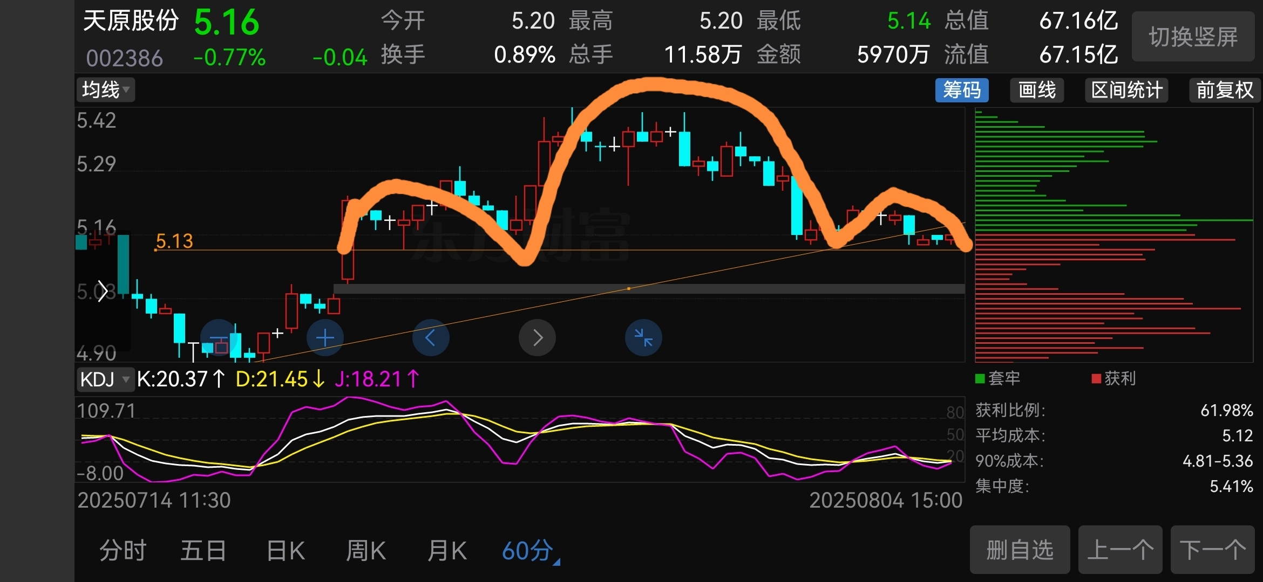The width and height of the screenshot is (1263, 582).
Task: Click 删自选 to remove from watchlist
Action: point(1020,550)
